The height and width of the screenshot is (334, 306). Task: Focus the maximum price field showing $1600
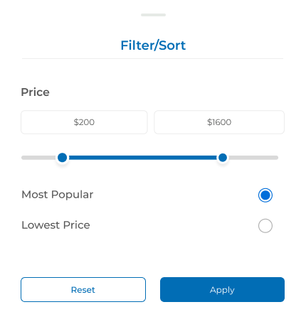pyautogui.click(x=219, y=122)
